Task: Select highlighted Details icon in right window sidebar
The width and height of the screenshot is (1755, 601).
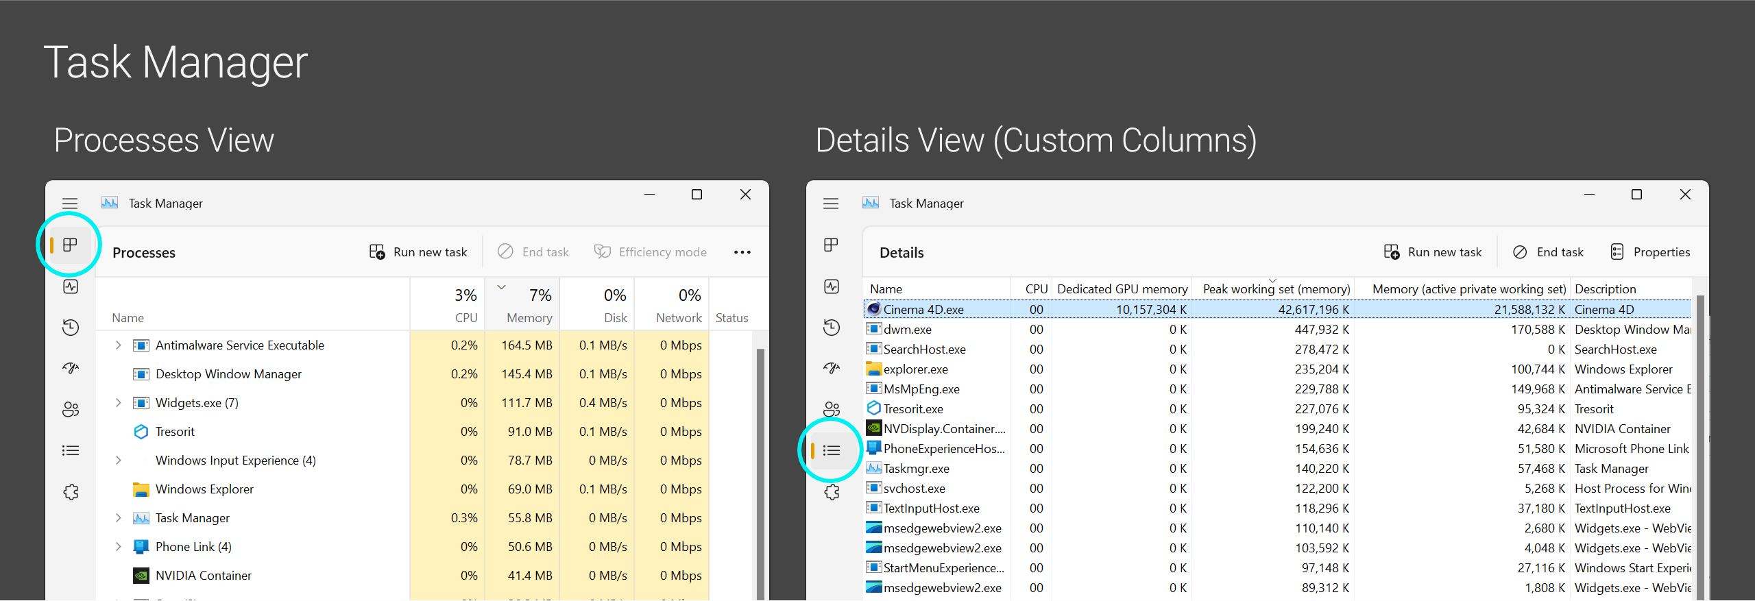Action: click(831, 450)
